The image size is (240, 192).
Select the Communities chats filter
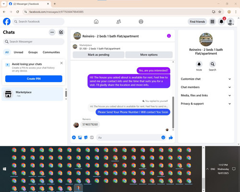click(x=51, y=52)
